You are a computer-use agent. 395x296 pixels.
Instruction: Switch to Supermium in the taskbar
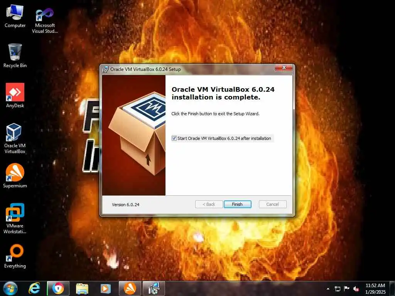point(130,288)
